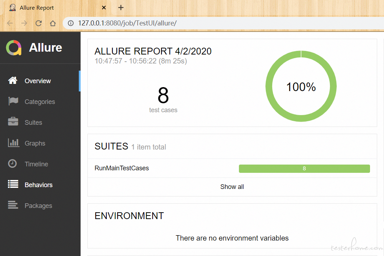Viewport: 384px width, 256px height.
Task: Open the Overview menu item
Action: tap(40, 81)
